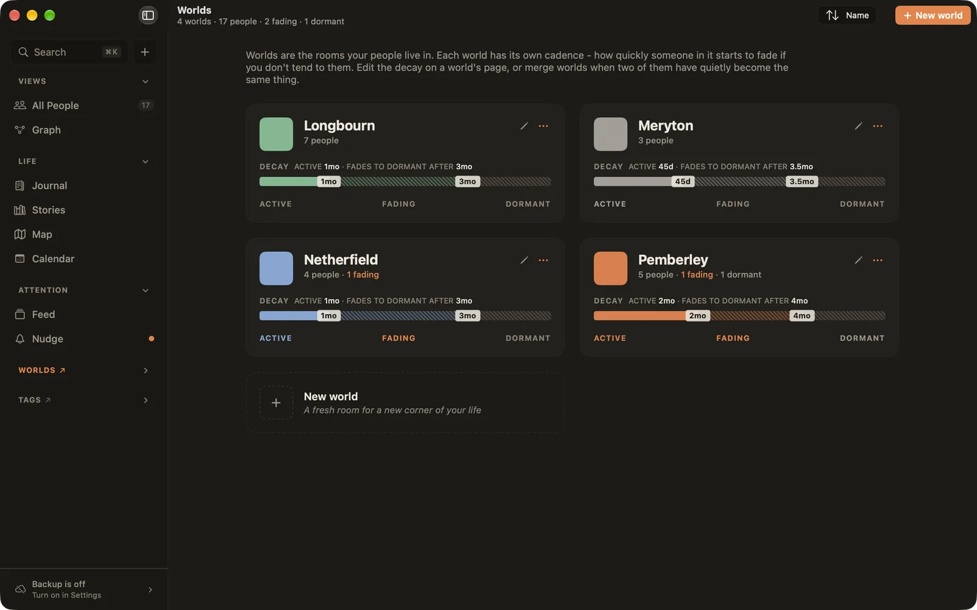The image size is (977, 610).
Task: Toggle the sidebar panel icon
Action: click(148, 15)
